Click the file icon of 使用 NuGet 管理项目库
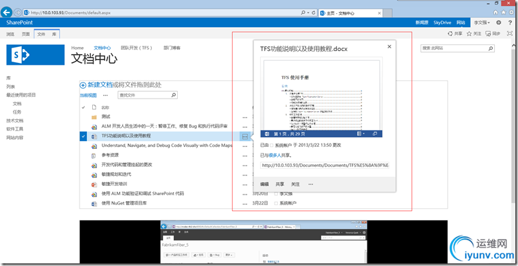 [94, 203]
